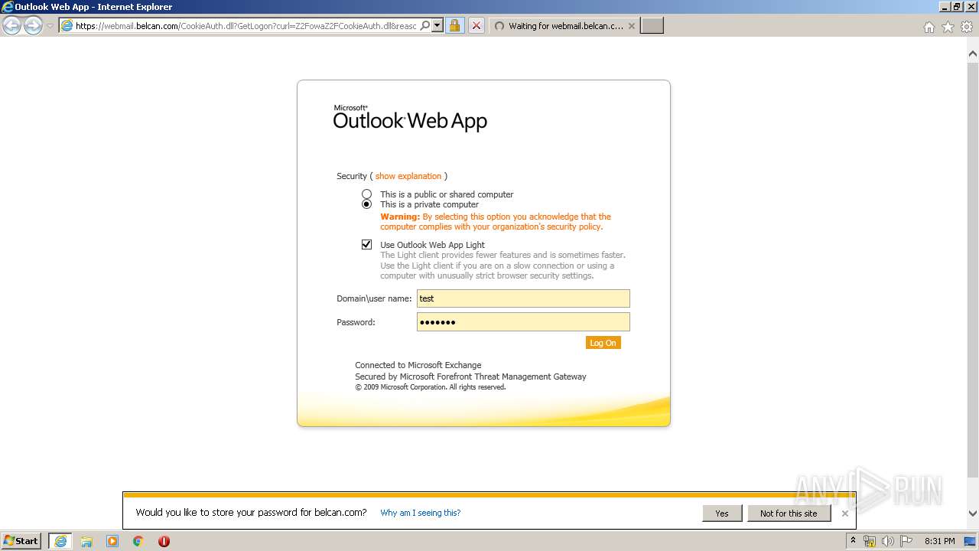Open the Action Center flag icon
The image size is (979, 551).
point(906,541)
